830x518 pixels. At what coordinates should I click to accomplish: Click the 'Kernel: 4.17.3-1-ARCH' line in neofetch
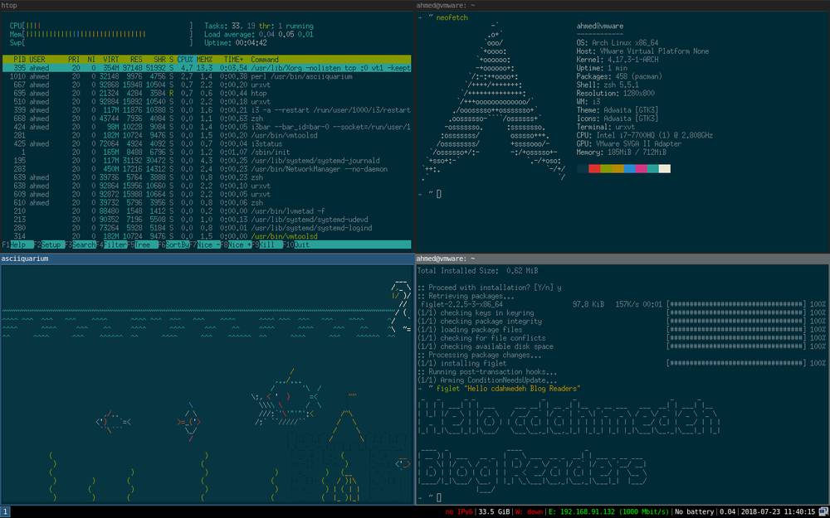tap(618, 60)
